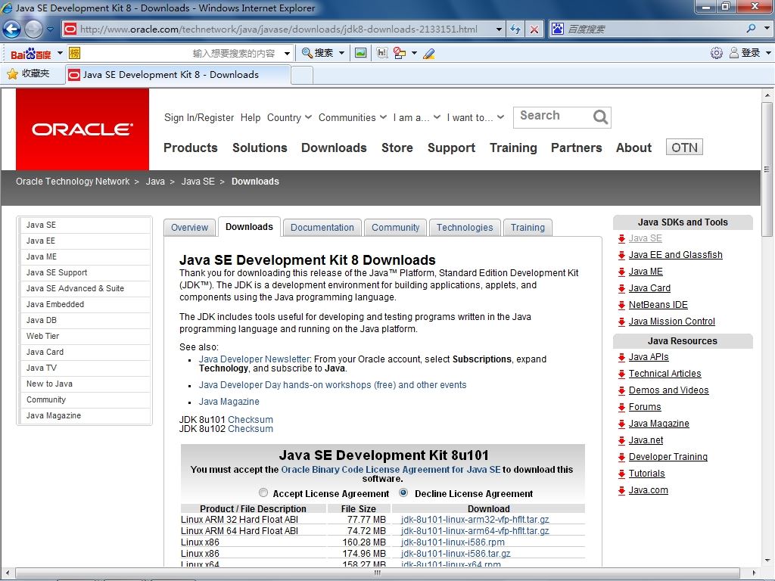
Task: Expand the address bar URL dropdown
Action: click(499, 30)
